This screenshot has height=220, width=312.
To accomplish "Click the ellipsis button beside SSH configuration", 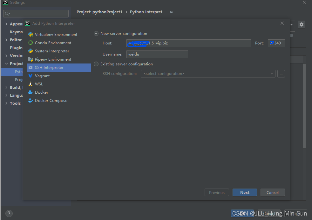I will pos(281,74).
